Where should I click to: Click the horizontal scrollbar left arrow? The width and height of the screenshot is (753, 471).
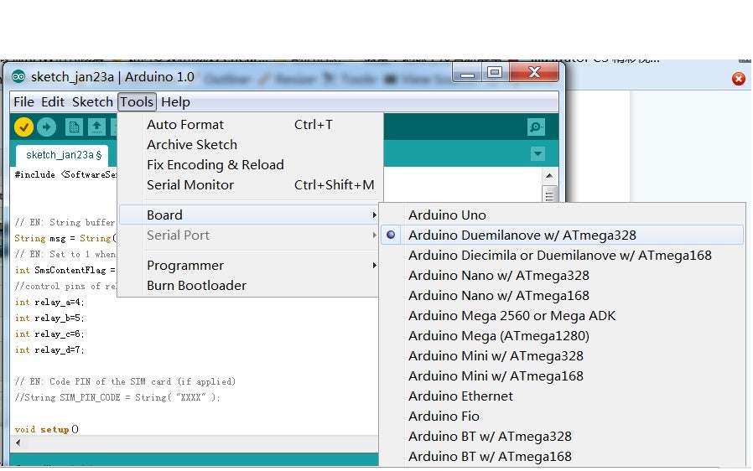(x=18, y=443)
